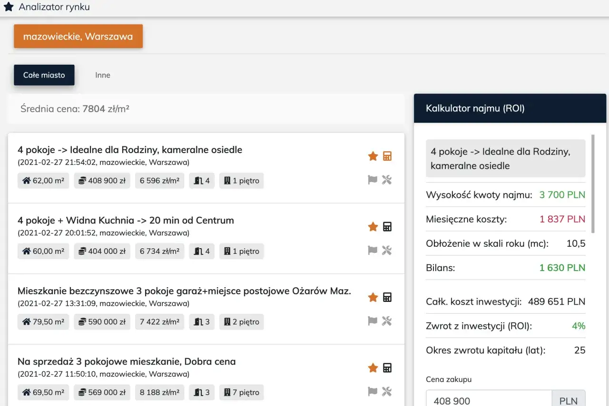Toggle favorite star for Widna Kuchnia listing

[x=373, y=227]
